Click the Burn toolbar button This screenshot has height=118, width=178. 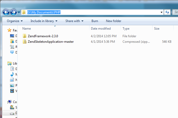pos(95,21)
